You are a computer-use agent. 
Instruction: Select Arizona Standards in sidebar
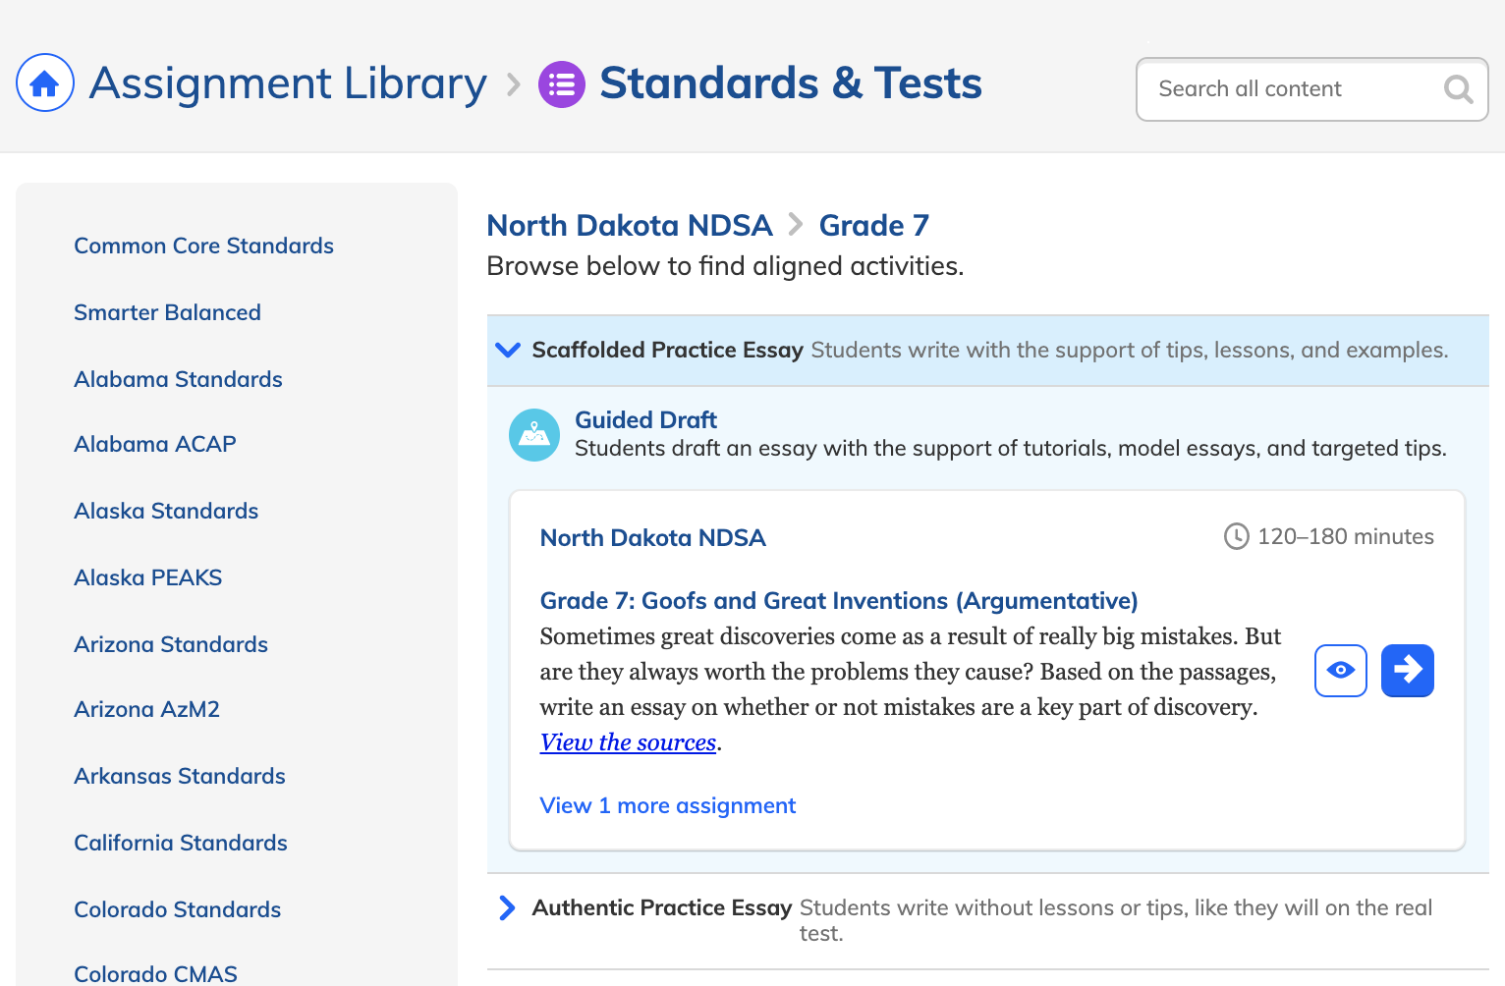click(x=171, y=644)
